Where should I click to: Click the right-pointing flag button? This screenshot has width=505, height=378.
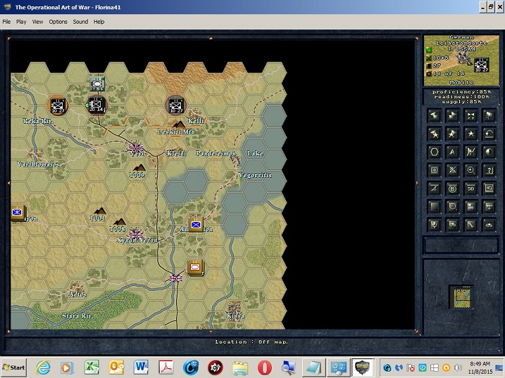tap(452, 115)
